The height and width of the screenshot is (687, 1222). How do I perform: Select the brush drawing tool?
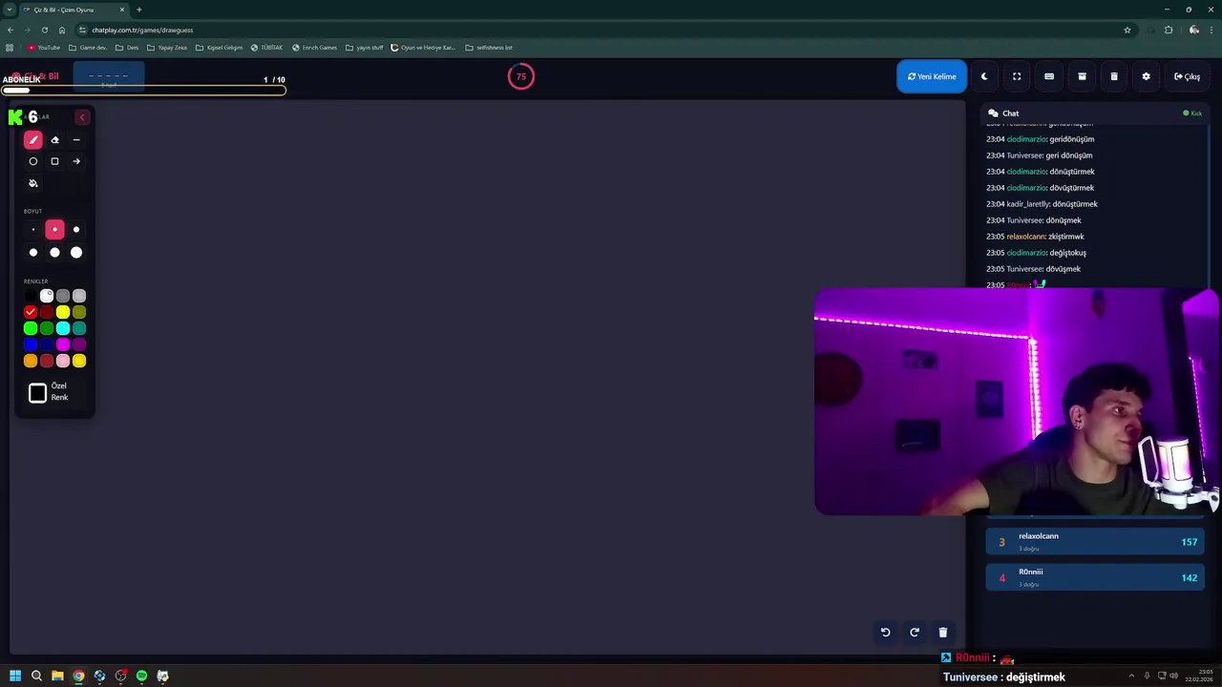tap(33, 140)
